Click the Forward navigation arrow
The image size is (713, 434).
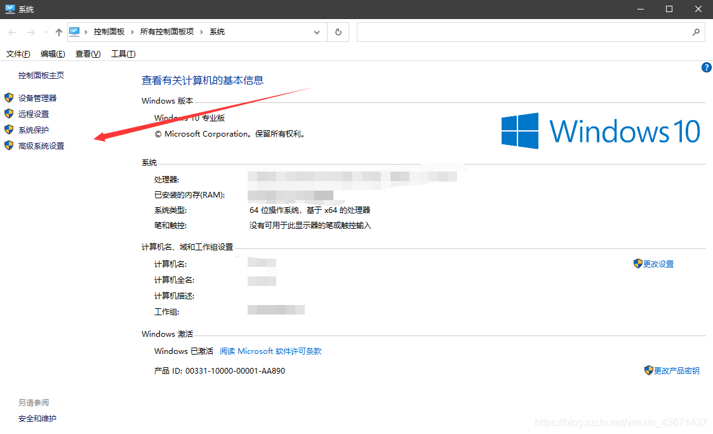click(x=31, y=32)
